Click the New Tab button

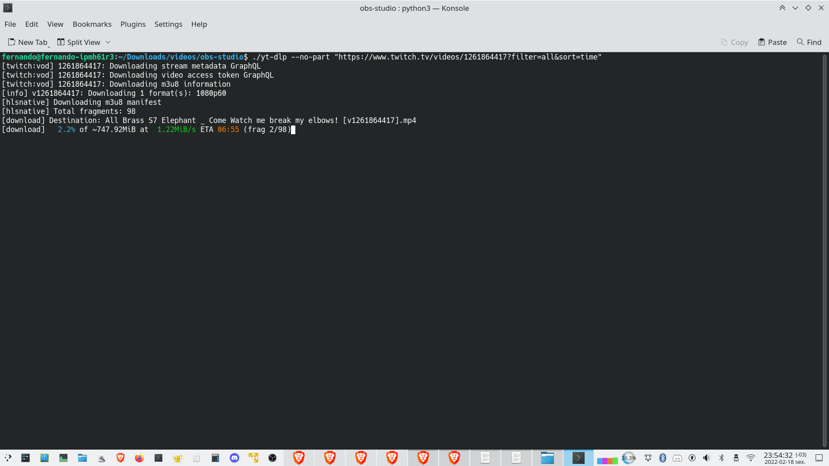point(28,42)
